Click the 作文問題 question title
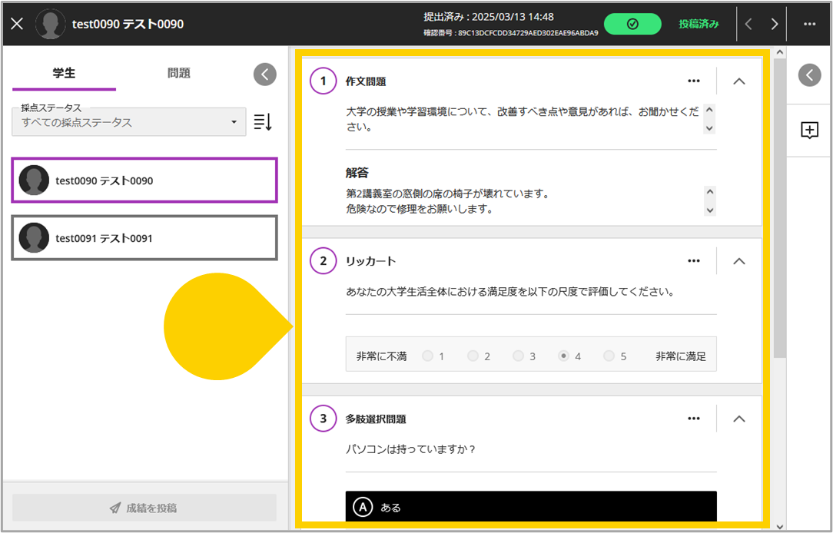The height and width of the screenshot is (533, 833). click(x=366, y=81)
